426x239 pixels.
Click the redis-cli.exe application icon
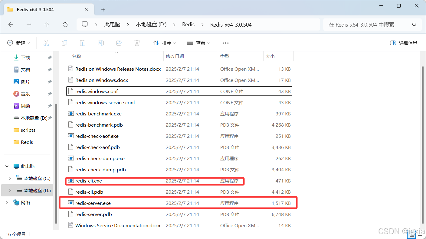[71, 181]
